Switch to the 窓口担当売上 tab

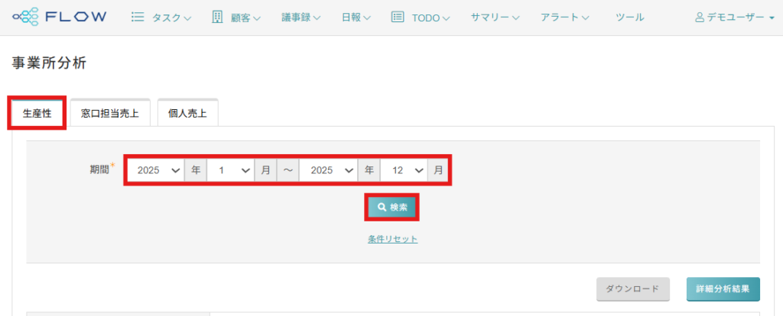tap(110, 114)
